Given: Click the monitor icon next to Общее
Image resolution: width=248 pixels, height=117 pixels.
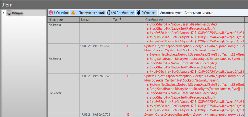Looking at the screenshot, I should pyautogui.click(x=9, y=13).
